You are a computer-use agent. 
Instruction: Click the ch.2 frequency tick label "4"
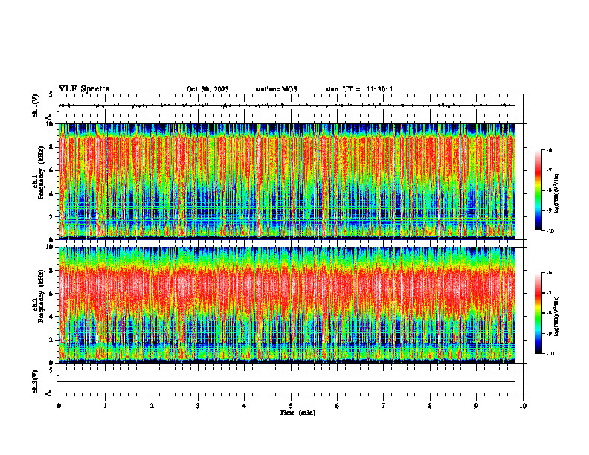[52, 317]
